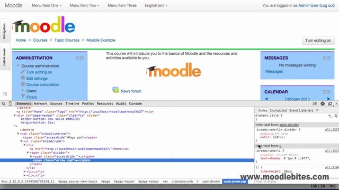
Task: Click the DevTools dock-side window icon
Action: tap(330, 103)
